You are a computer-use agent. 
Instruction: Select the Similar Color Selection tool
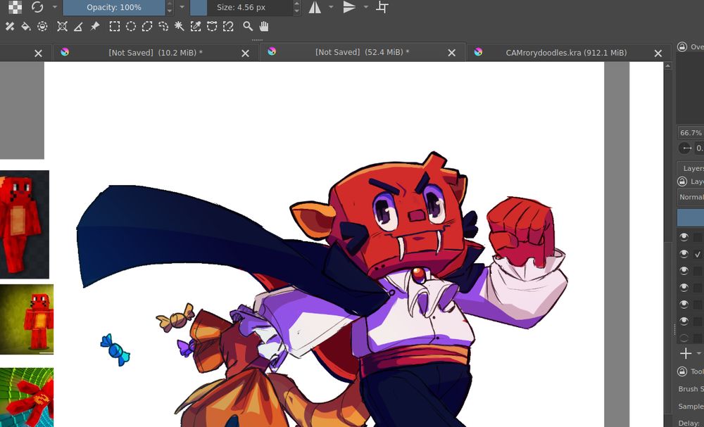coord(196,27)
